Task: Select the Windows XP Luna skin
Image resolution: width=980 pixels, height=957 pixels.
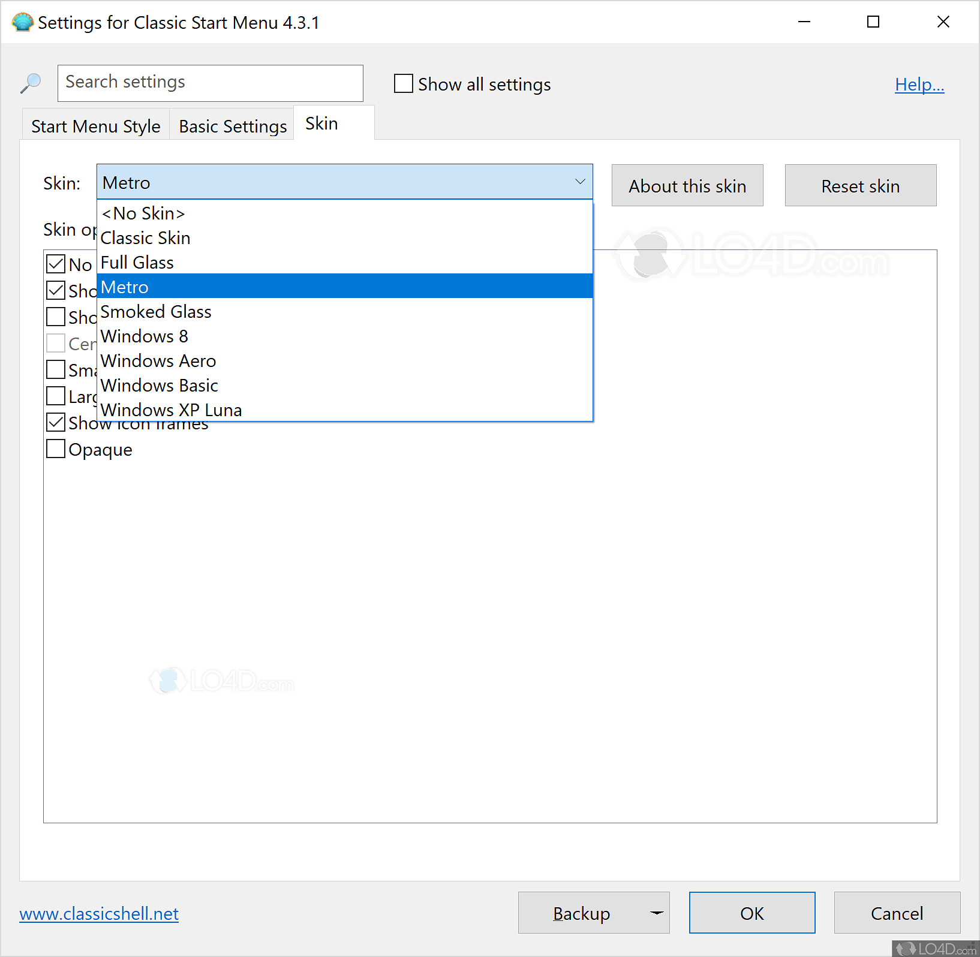Action: click(x=345, y=410)
